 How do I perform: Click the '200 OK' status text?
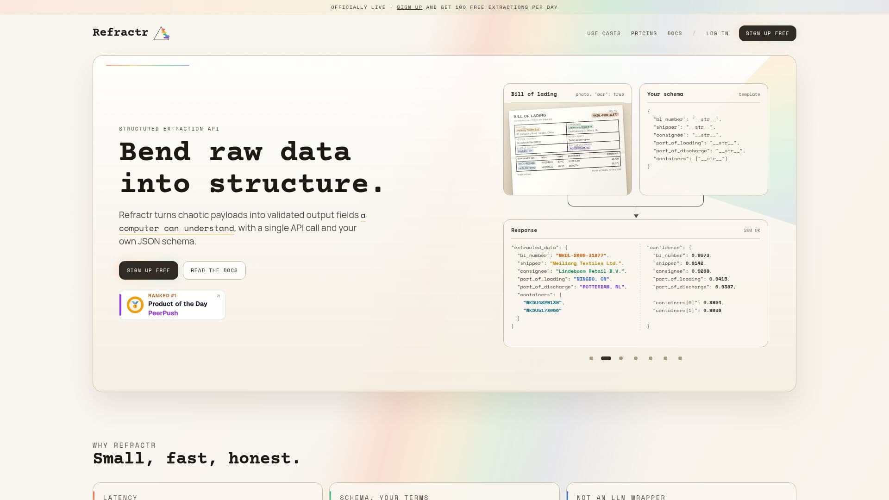(x=752, y=230)
